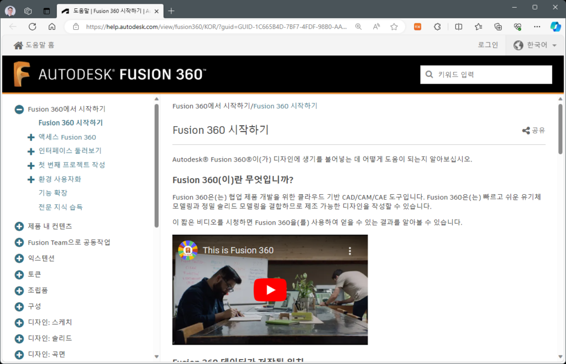Expand the 구성 section

coord(19,306)
